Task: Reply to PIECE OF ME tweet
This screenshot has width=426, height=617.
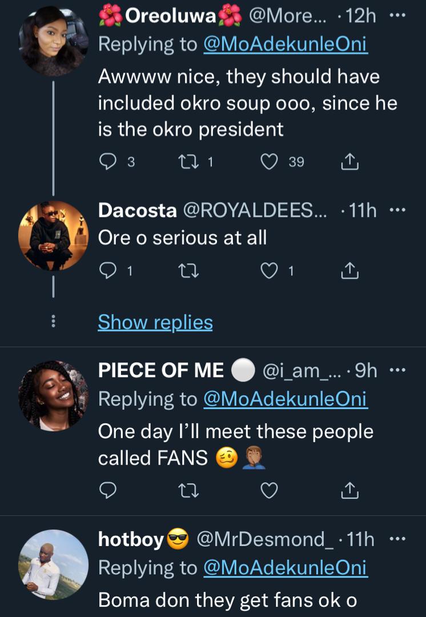Action: coord(108,490)
